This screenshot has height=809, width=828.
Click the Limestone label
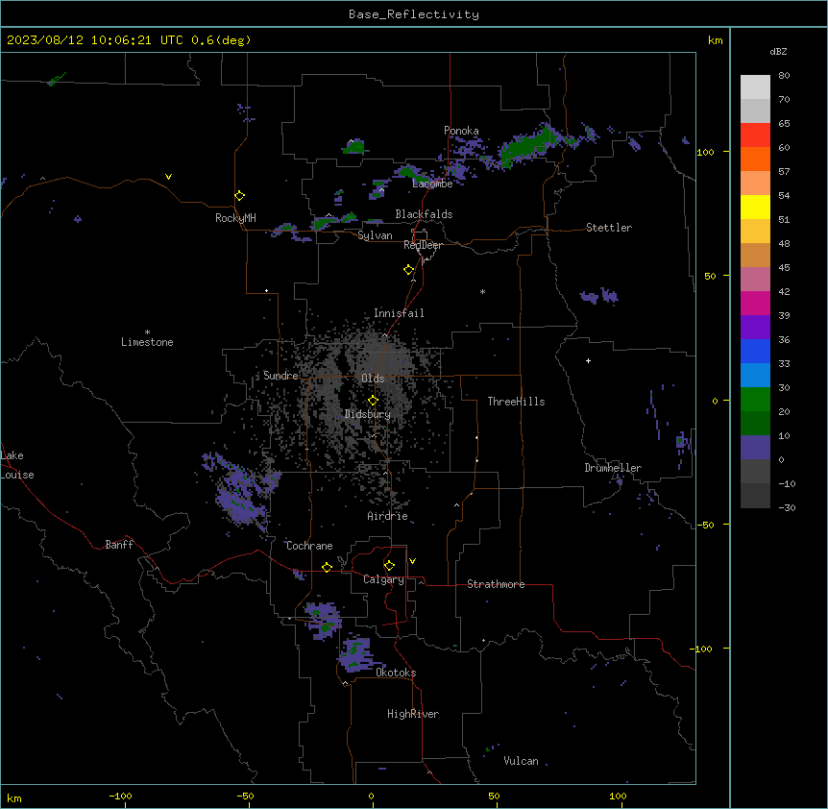coord(147,342)
